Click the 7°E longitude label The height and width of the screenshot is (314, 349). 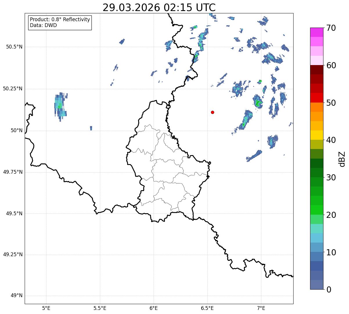click(261, 308)
